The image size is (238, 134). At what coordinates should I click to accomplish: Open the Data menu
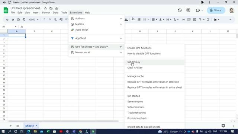coord(56,13)
